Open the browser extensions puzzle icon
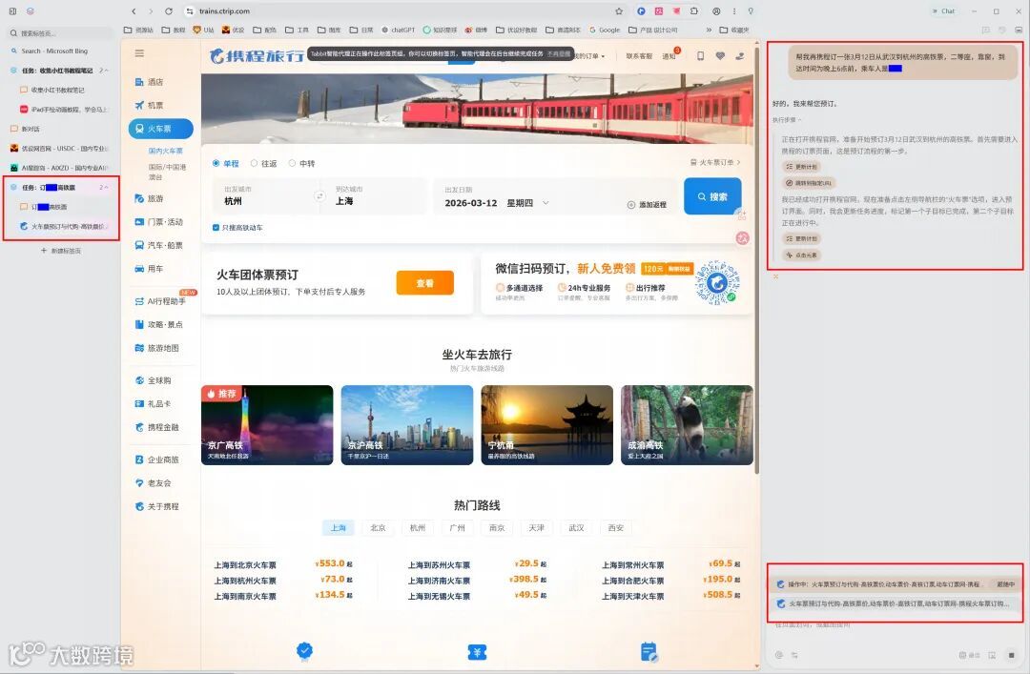 [694, 11]
